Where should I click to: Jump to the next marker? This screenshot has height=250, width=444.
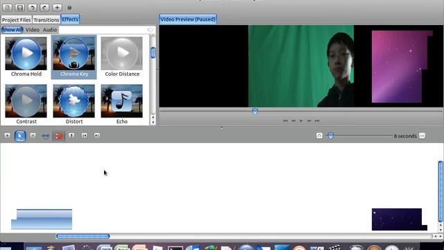97,136
